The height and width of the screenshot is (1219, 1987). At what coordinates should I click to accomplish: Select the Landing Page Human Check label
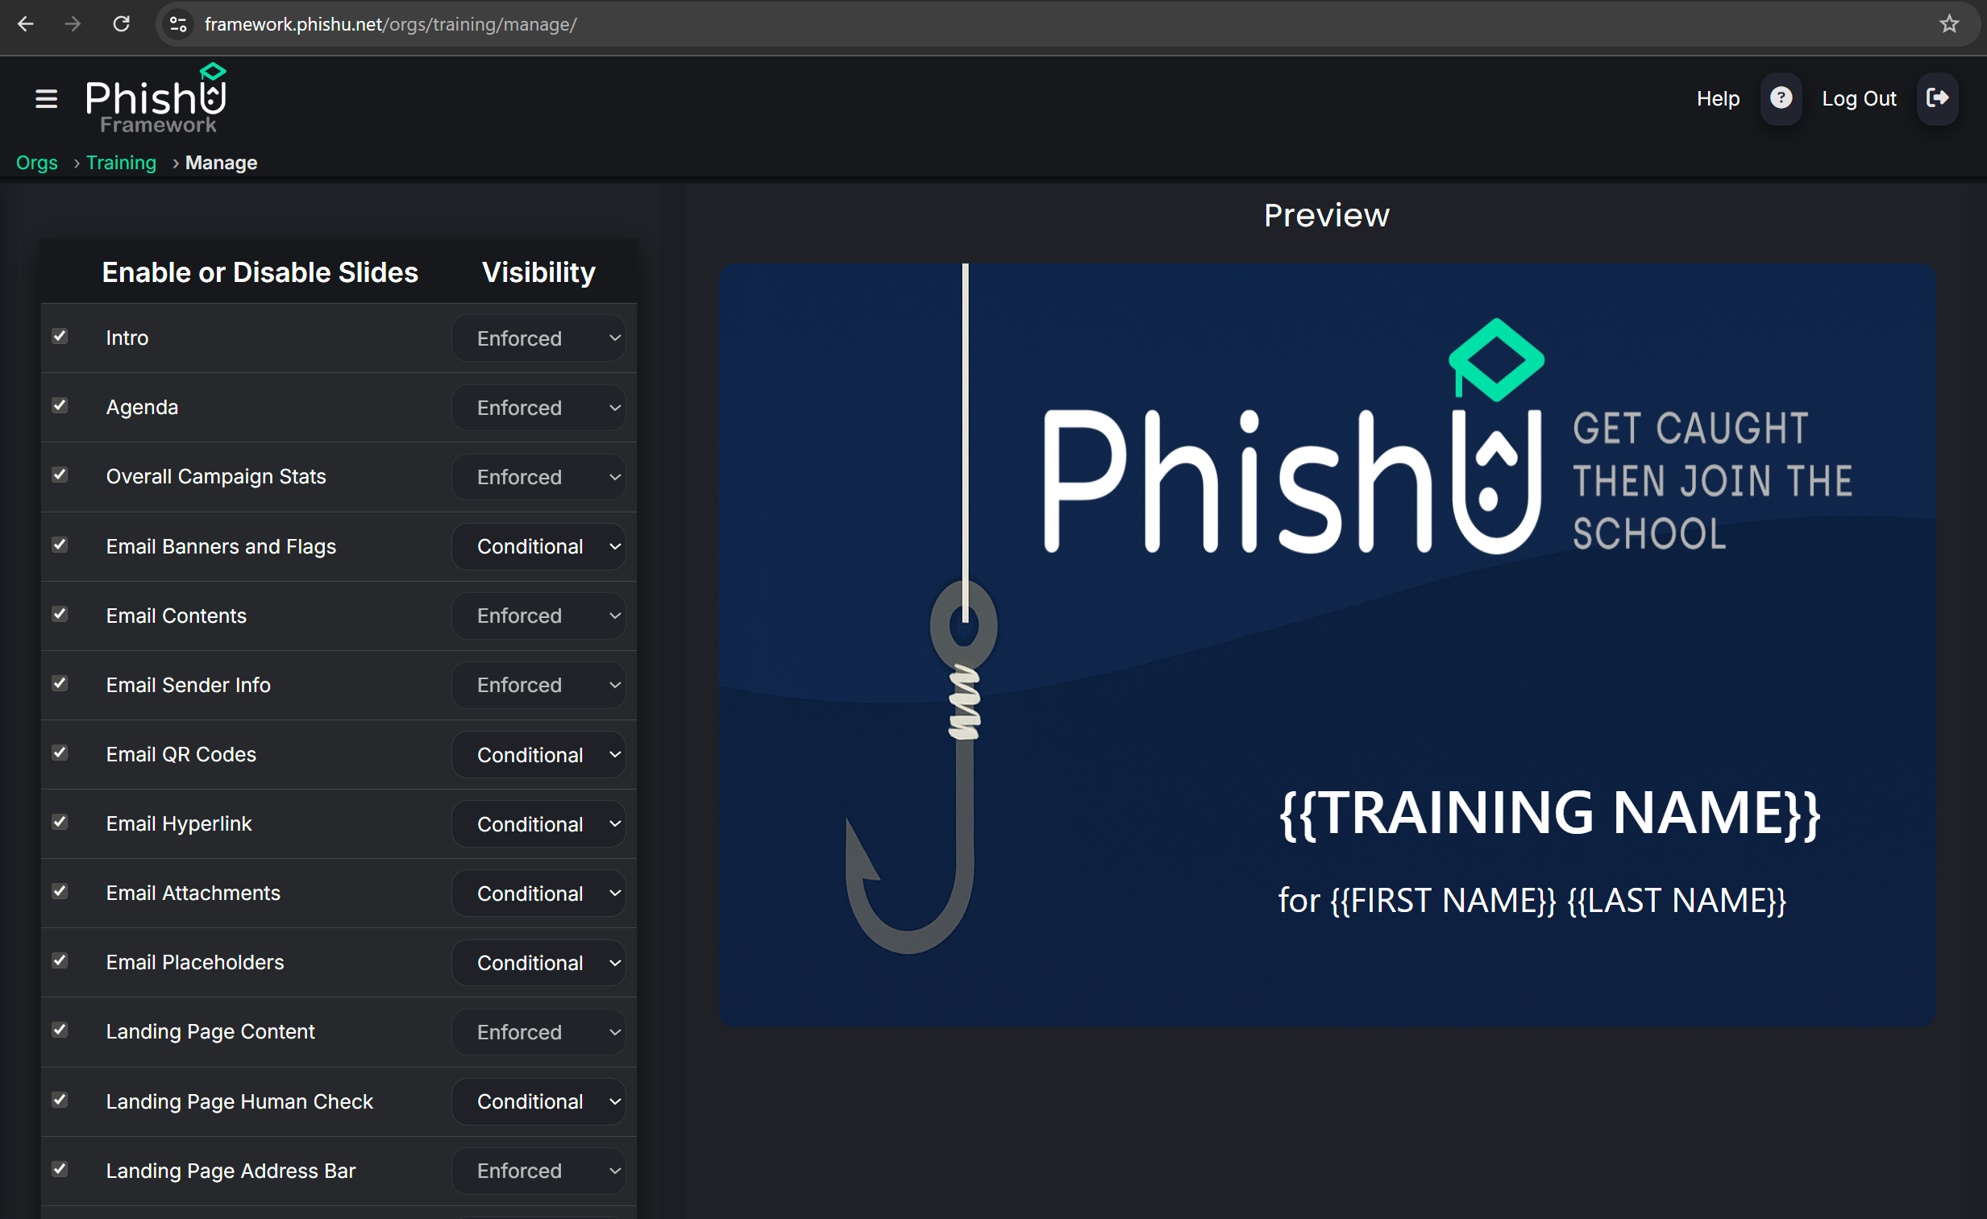(239, 1102)
